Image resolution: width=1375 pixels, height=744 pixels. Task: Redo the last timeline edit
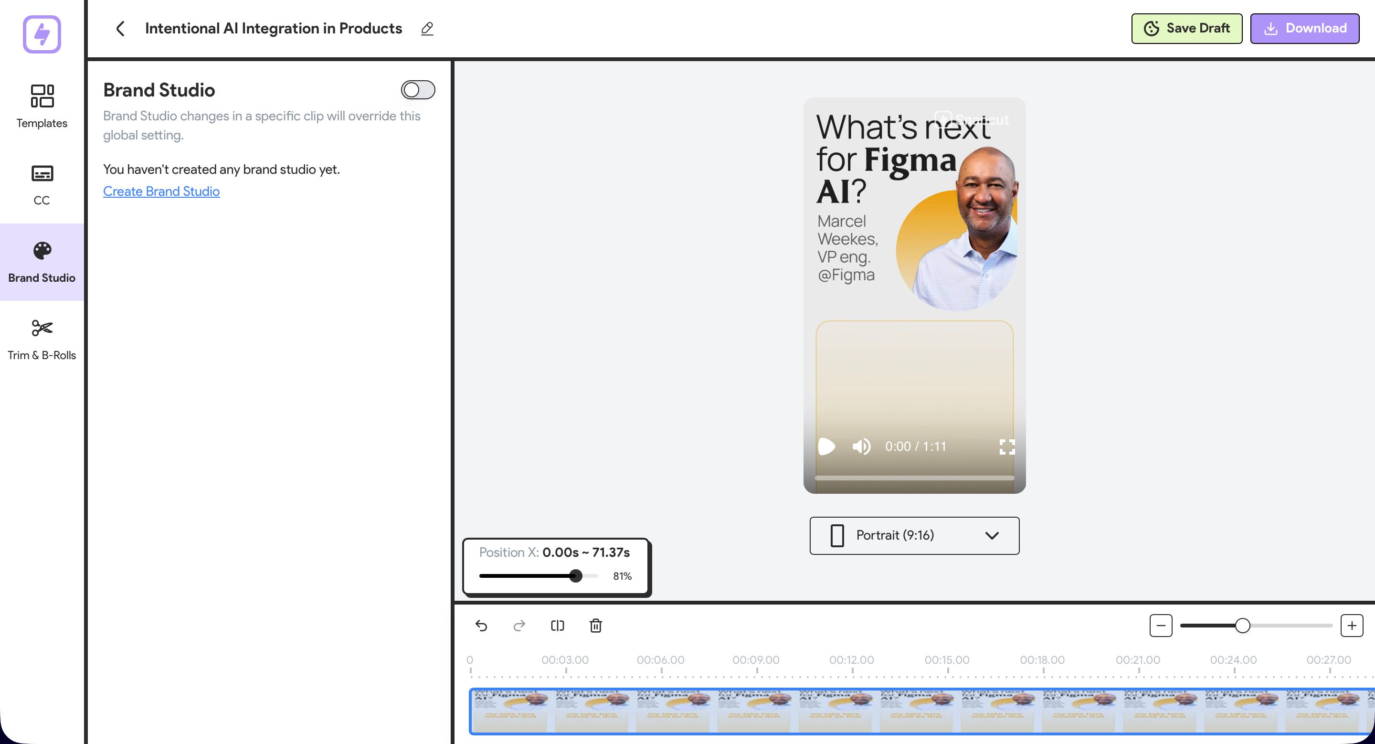coord(519,626)
